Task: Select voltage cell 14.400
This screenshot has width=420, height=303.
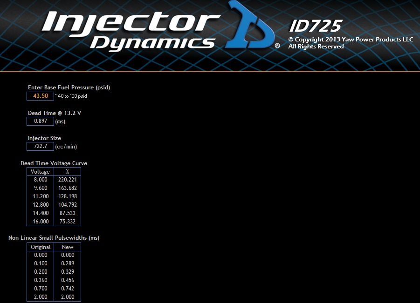Action: pos(40,213)
